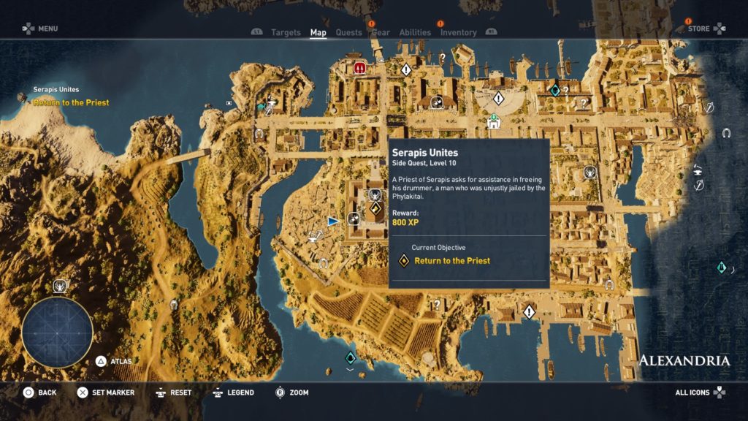Click the R1 next-tab indicator
748x421 pixels.
(x=492, y=31)
